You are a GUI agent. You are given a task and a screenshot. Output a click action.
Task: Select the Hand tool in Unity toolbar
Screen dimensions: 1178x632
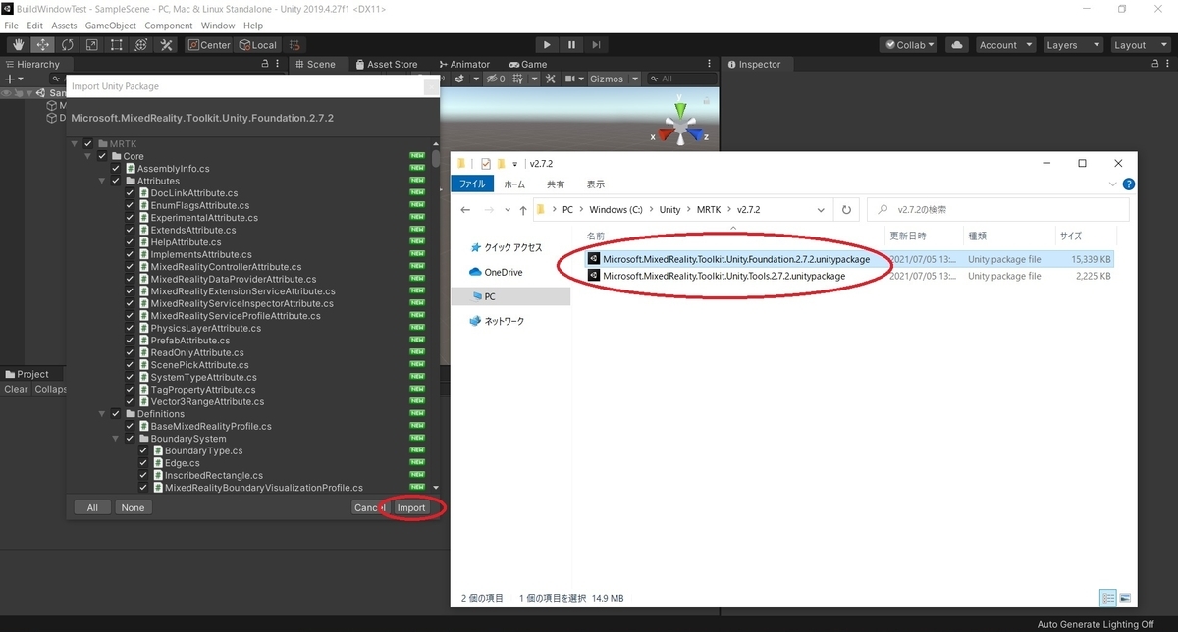[x=18, y=45]
